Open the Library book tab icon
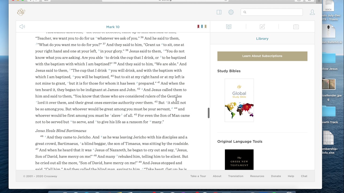 [229, 27]
